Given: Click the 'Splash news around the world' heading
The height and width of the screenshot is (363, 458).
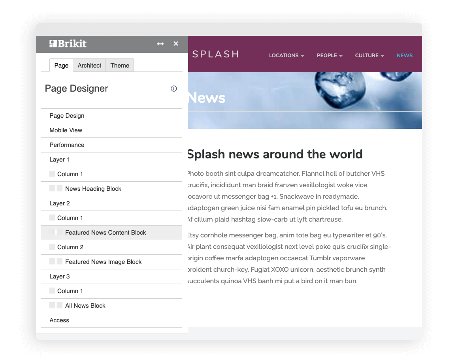Looking at the screenshot, I should tap(275, 154).
